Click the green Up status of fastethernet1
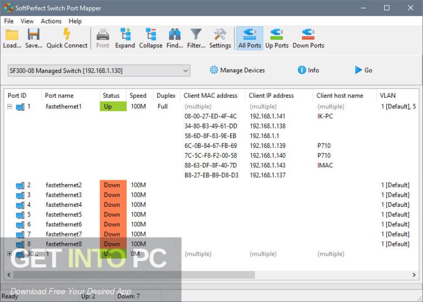Viewport: 423px width, 302px height. (x=113, y=106)
